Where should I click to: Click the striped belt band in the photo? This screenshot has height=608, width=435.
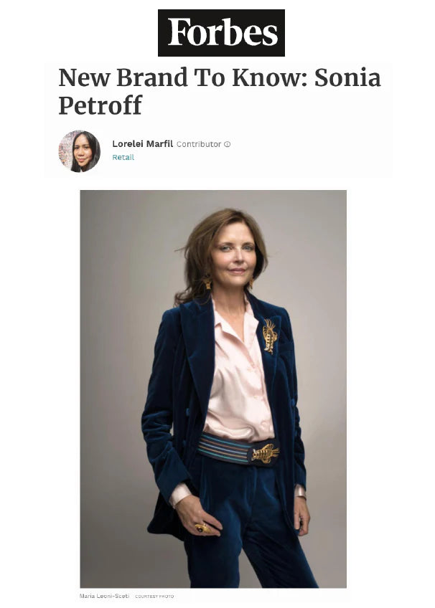tap(223, 448)
